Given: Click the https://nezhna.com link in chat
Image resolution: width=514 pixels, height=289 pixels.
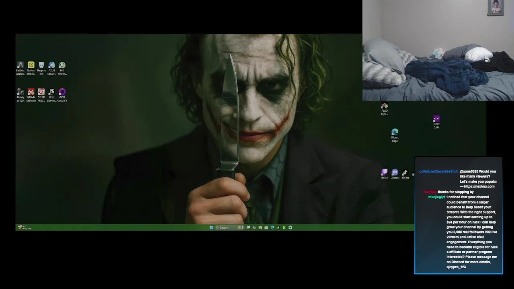Looking at the screenshot, I should [479, 186].
